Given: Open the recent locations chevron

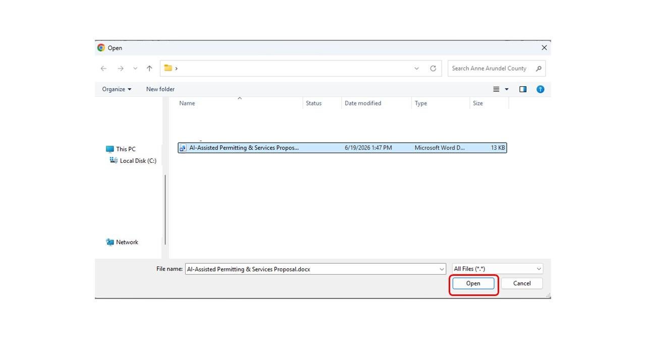Looking at the screenshot, I should (135, 69).
